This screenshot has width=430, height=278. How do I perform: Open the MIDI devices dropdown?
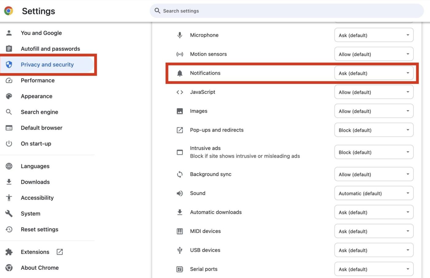(x=373, y=231)
